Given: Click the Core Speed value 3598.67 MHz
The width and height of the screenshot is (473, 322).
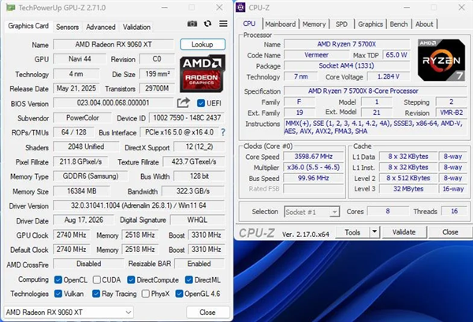Looking at the screenshot, I should pyautogui.click(x=314, y=157).
